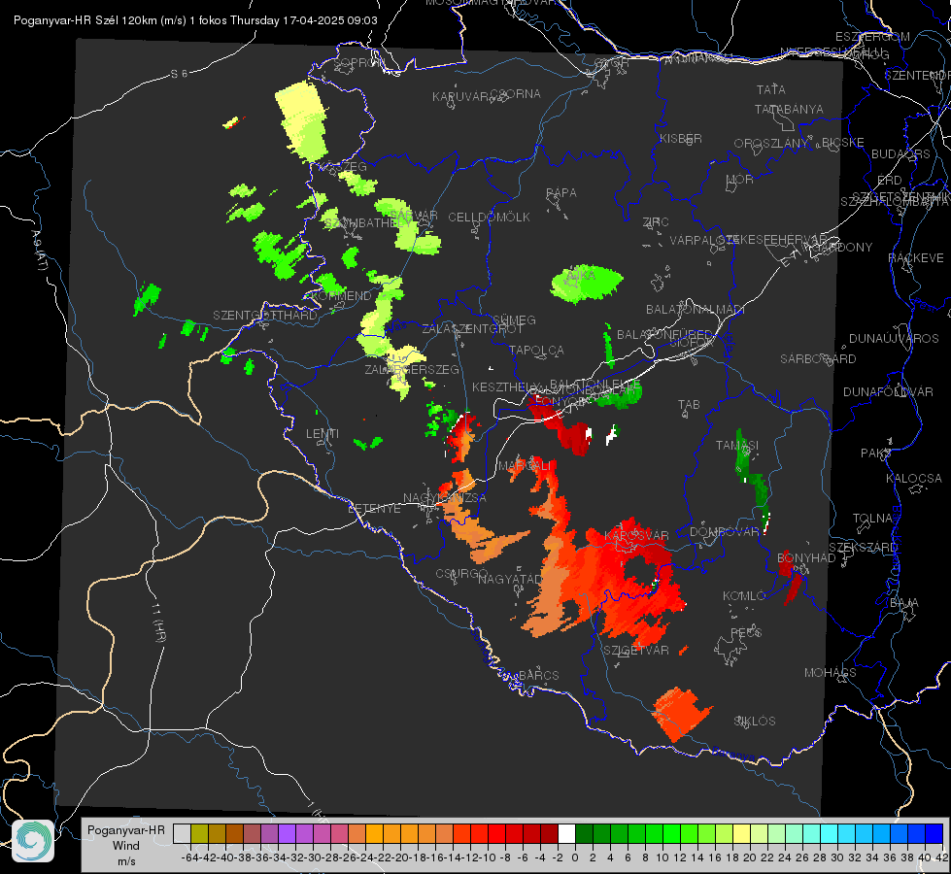
Task: Click the TAMASI label
Action: [x=737, y=445]
